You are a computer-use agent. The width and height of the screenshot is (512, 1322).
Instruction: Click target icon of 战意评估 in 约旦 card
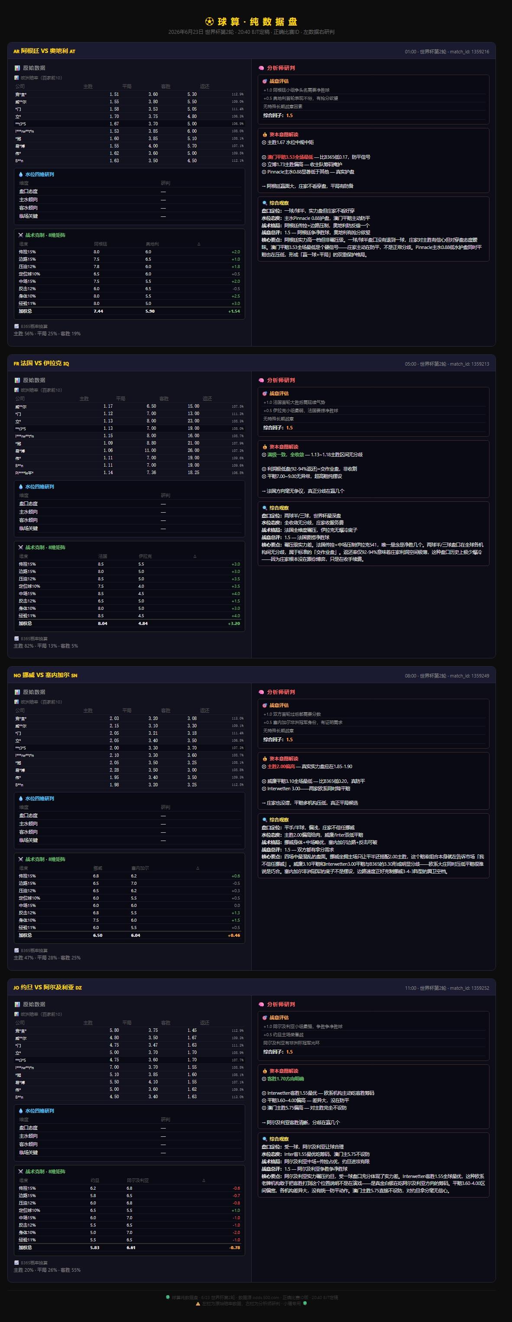(x=265, y=1018)
